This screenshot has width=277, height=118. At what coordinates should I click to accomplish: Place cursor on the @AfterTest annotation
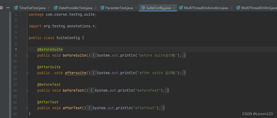[48, 102]
